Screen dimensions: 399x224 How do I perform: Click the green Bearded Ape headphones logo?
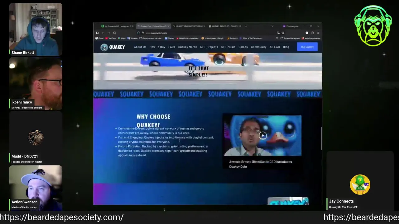(x=373, y=26)
